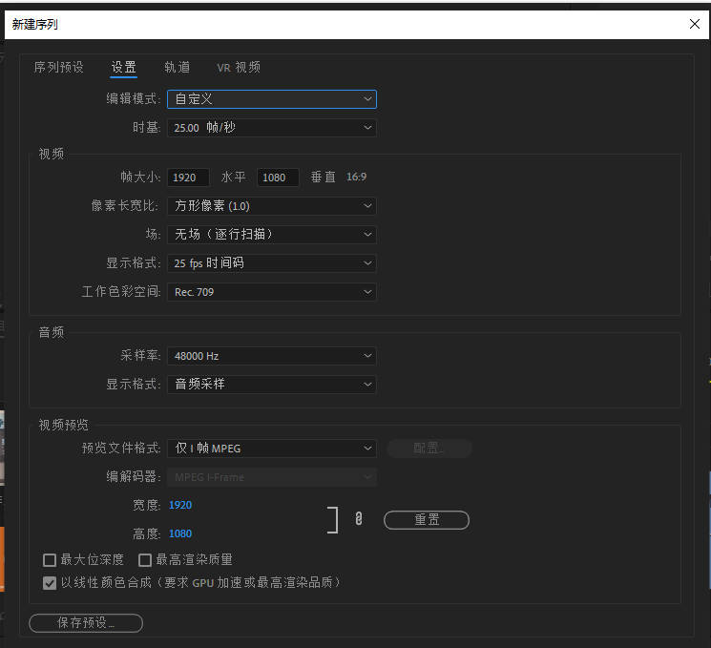Open the 场 field order dropdown
This screenshot has width=711, height=648.
coord(271,235)
